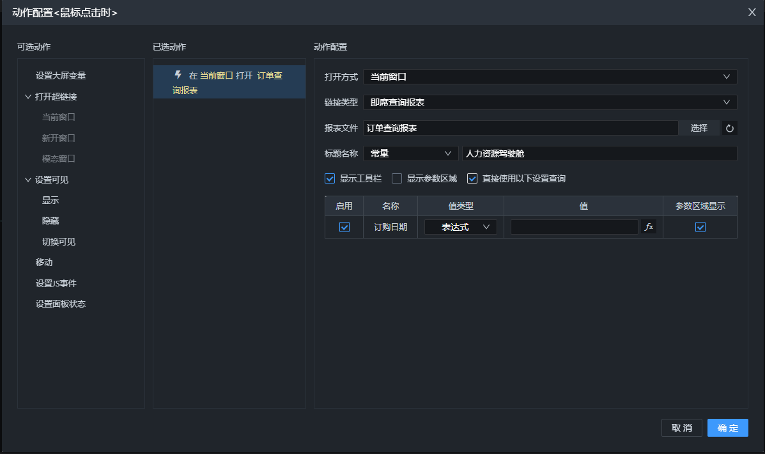Image resolution: width=765 pixels, height=454 pixels.
Task: Open the 标题名称 常量 dropdown
Action: click(x=410, y=153)
